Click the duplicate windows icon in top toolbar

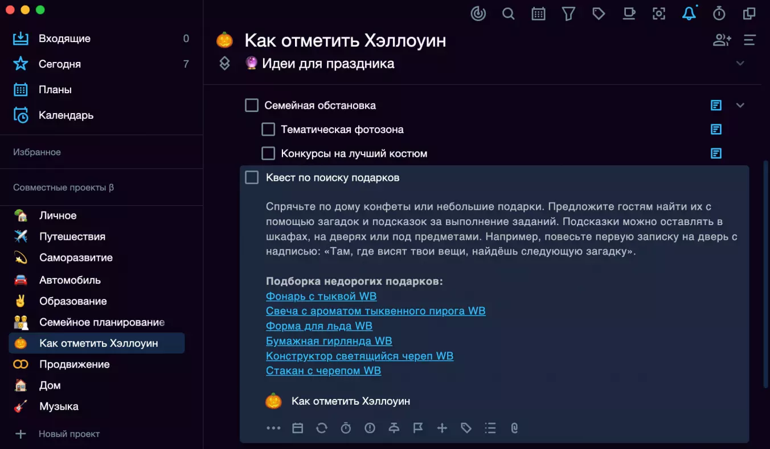(749, 14)
